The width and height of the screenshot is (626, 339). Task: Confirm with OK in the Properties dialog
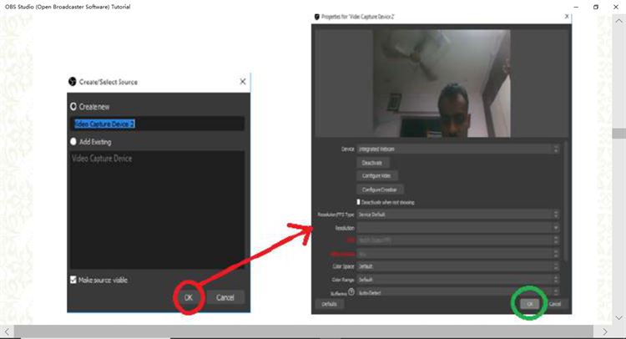click(x=530, y=304)
